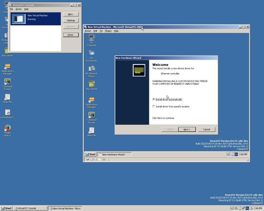Open Help menu in the New Virtual Machine window
This screenshot has width=264, height=211.
click(x=116, y=31)
